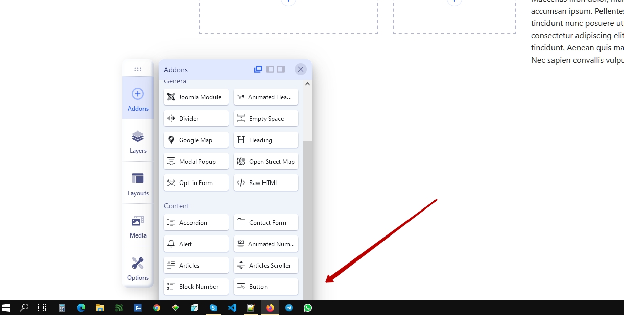Add the Joomla Module addon
The height and width of the screenshot is (315, 624).
[196, 97]
